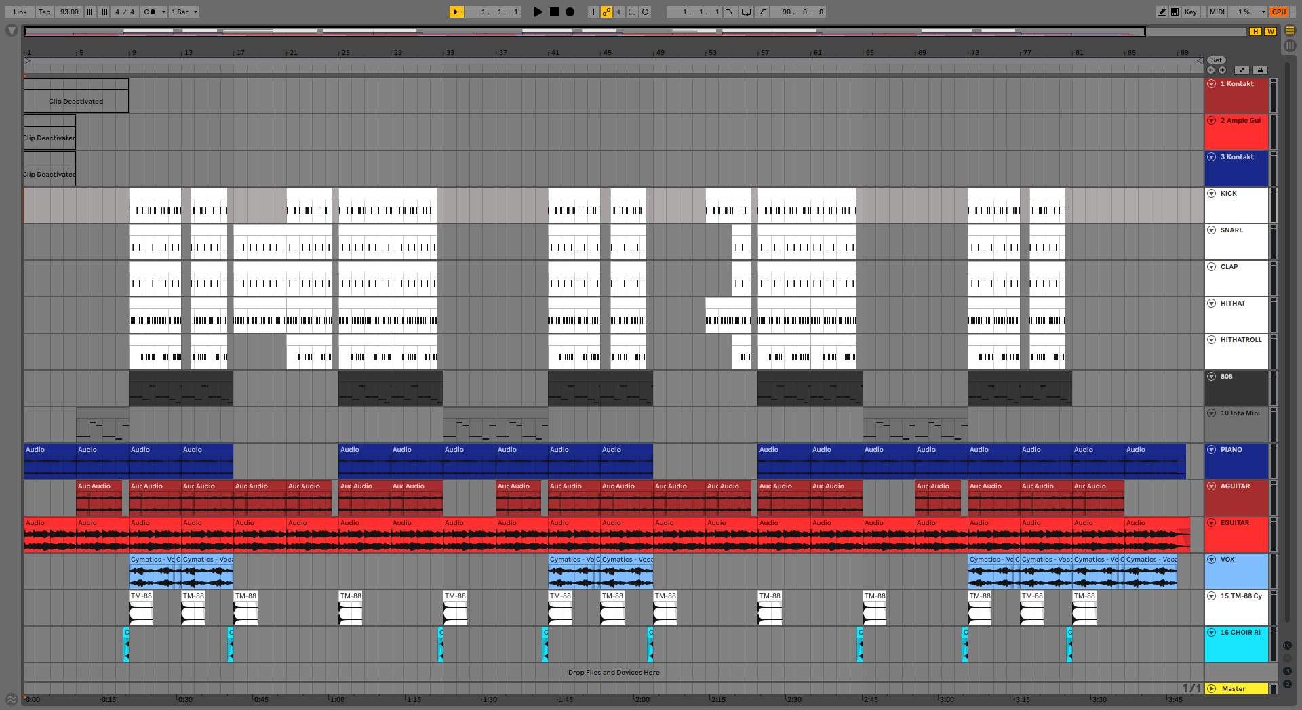Unfold the 808 track
Image resolution: width=1302 pixels, height=710 pixels.
click(1211, 377)
